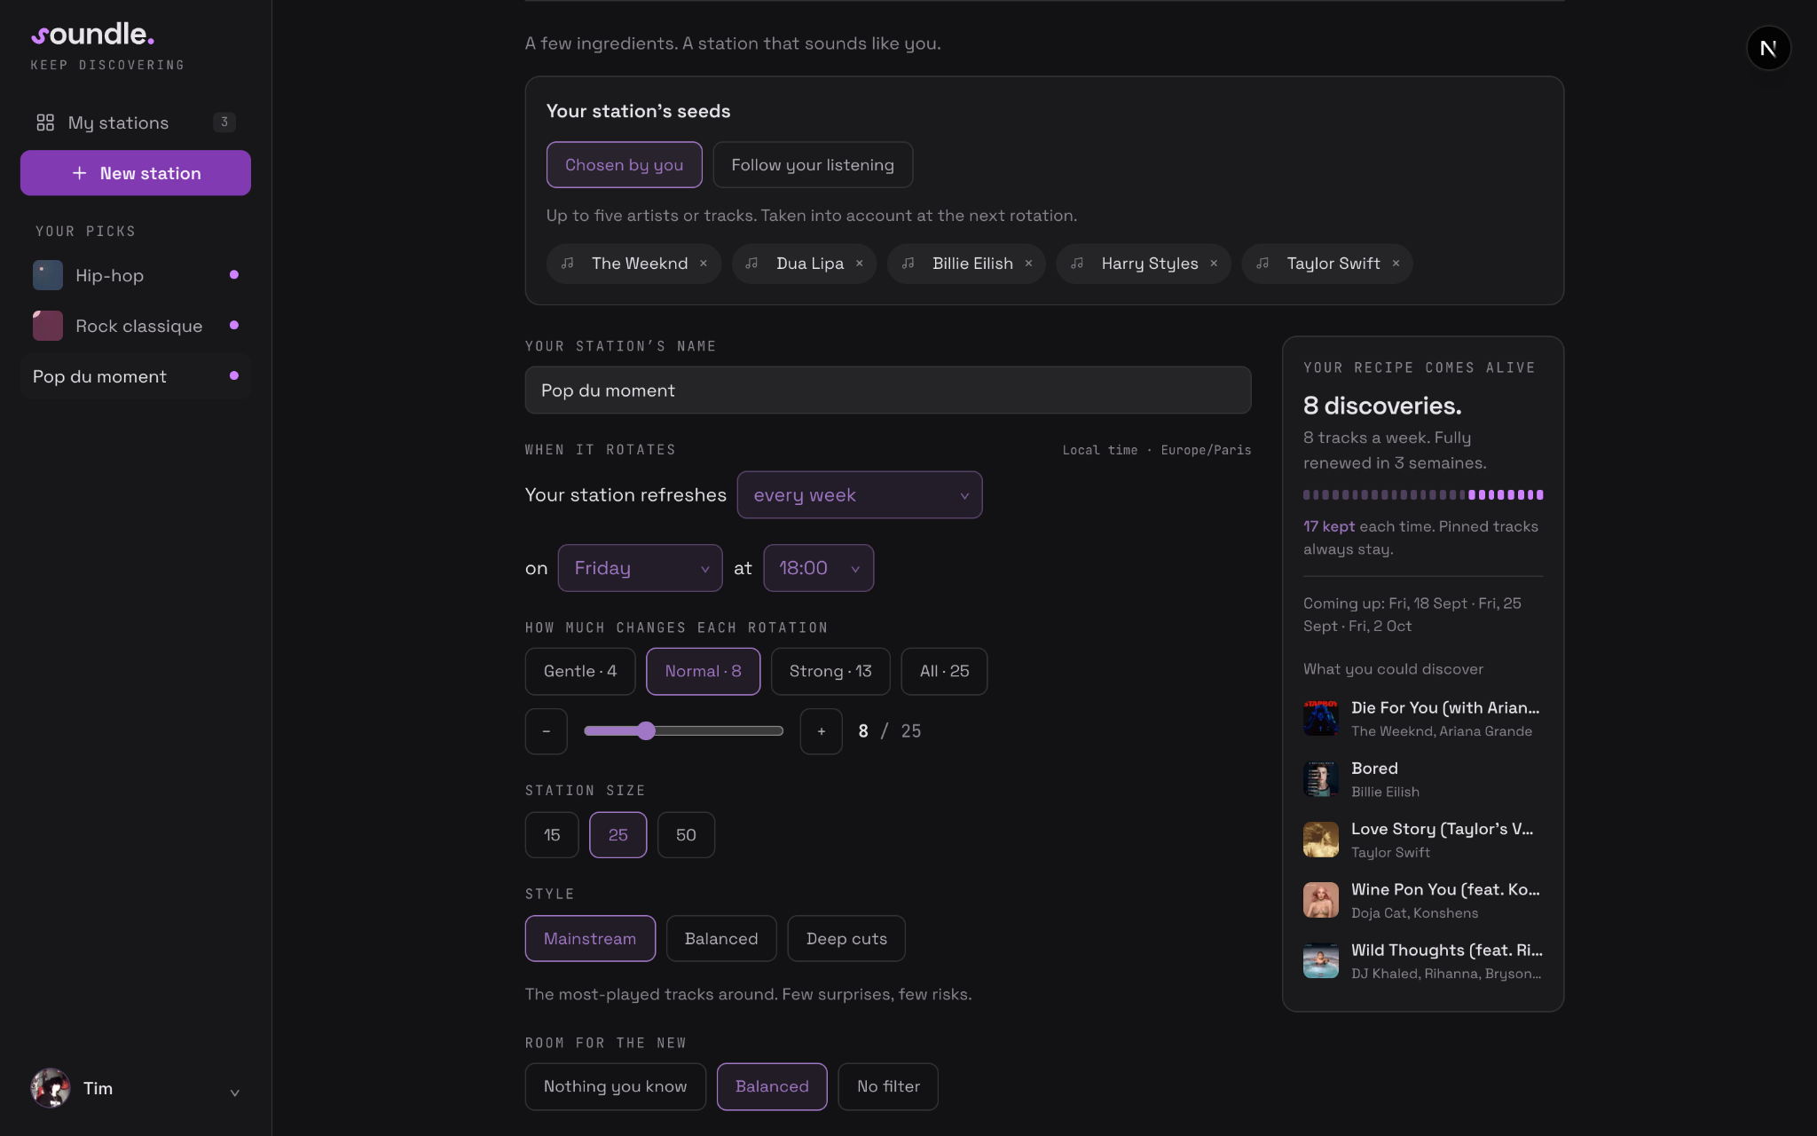Viewport: 1817px width, 1136px height.
Task: Open Wild Thoughts track title
Action: tap(1447, 950)
